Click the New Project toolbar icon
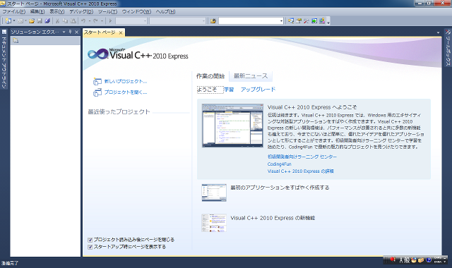 tap(8, 20)
